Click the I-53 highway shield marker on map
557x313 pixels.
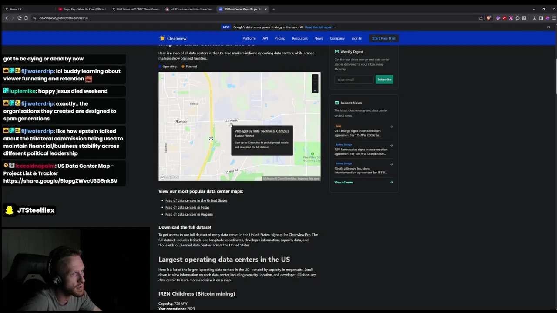(211, 139)
